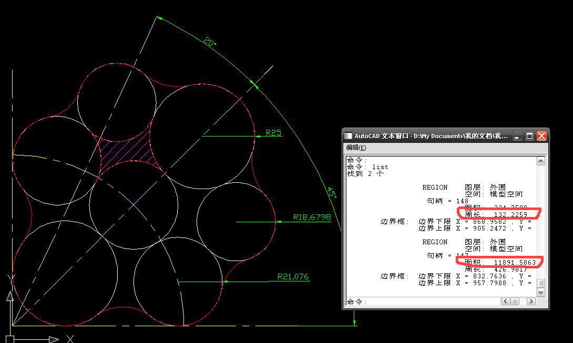Screen dimensions: 573x343
Task: Click the '周长: 132.2259' value
Action: (x=496, y=214)
